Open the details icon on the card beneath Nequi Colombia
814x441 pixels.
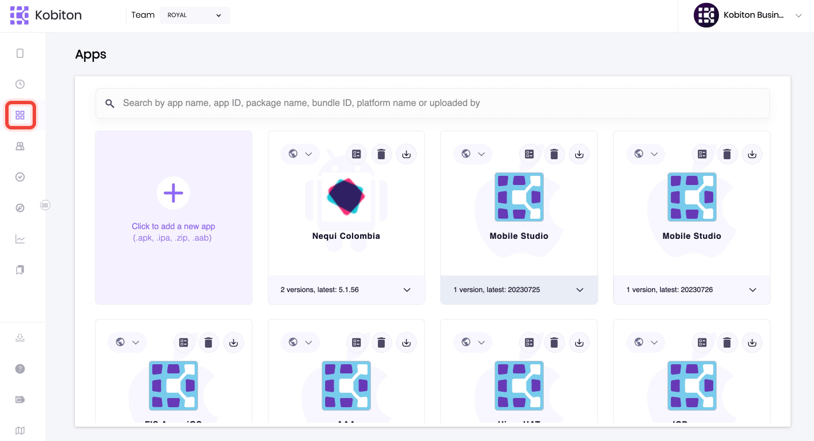[x=357, y=342]
